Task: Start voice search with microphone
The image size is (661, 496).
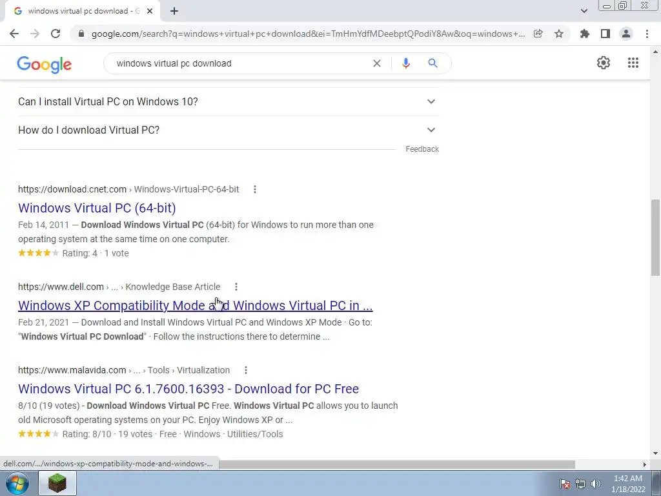Action: tap(406, 63)
